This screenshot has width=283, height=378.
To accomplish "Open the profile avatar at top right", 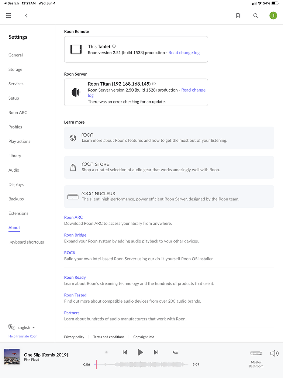I will pos(273,16).
